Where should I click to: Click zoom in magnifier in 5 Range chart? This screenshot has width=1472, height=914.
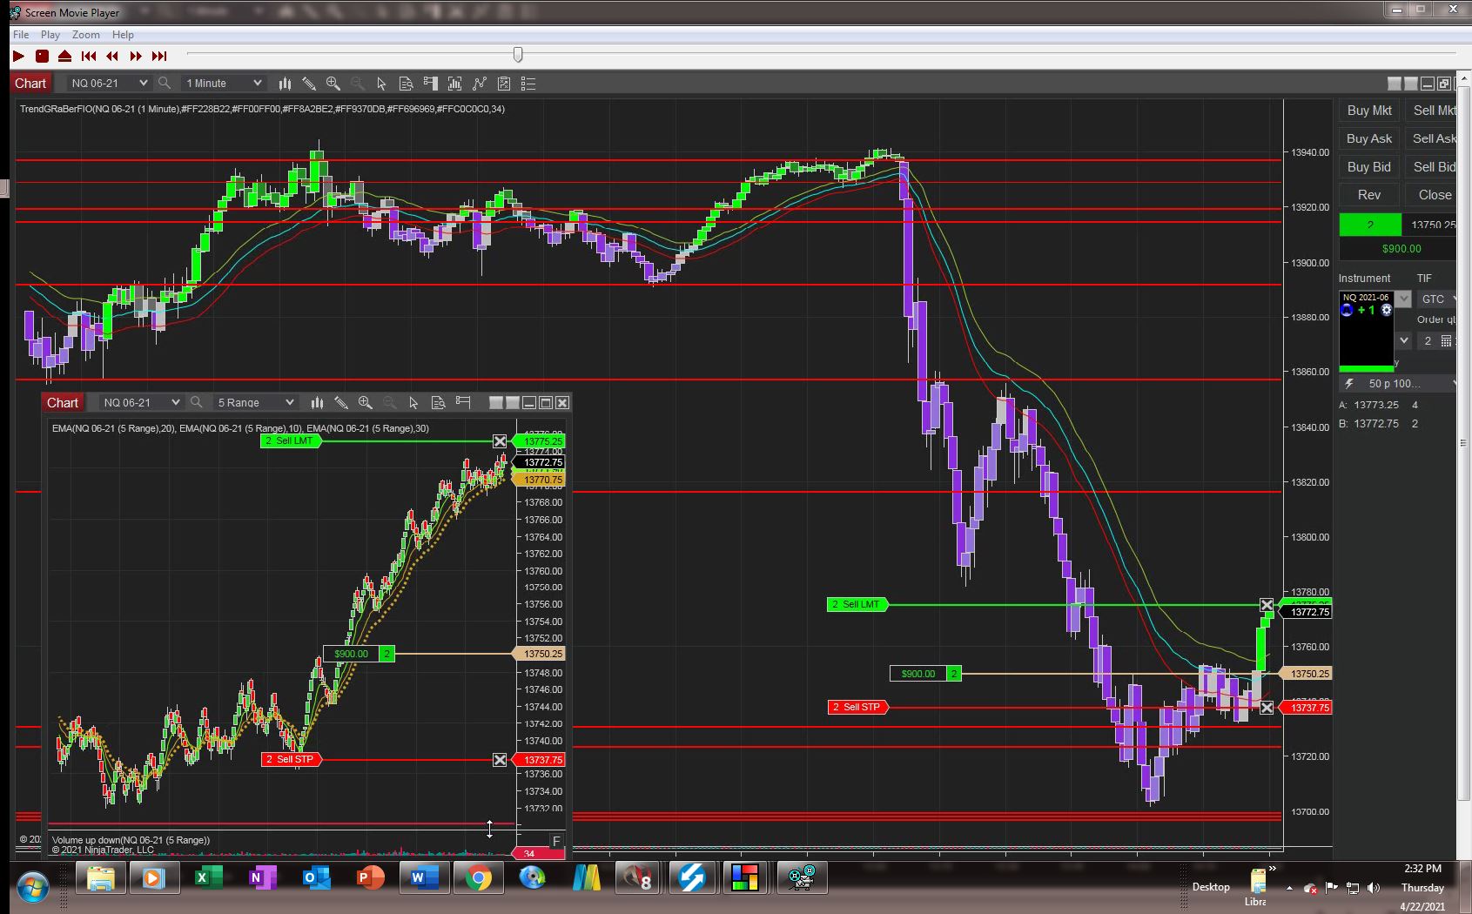point(366,402)
